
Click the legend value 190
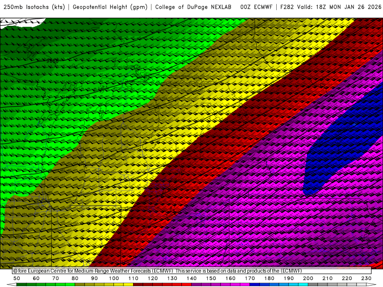(289, 278)
